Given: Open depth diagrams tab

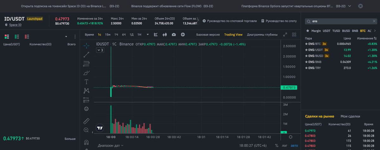Looking at the screenshot, I should [262, 34].
